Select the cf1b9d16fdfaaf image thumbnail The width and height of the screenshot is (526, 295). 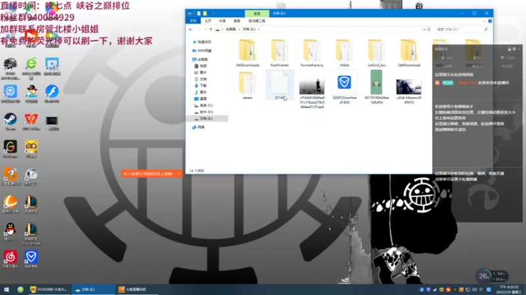click(312, 90)
